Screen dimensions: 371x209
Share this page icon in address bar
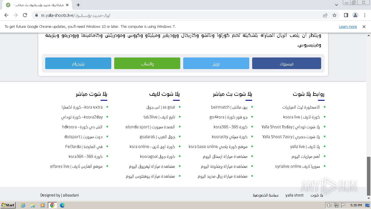click(x=325, y=15)
